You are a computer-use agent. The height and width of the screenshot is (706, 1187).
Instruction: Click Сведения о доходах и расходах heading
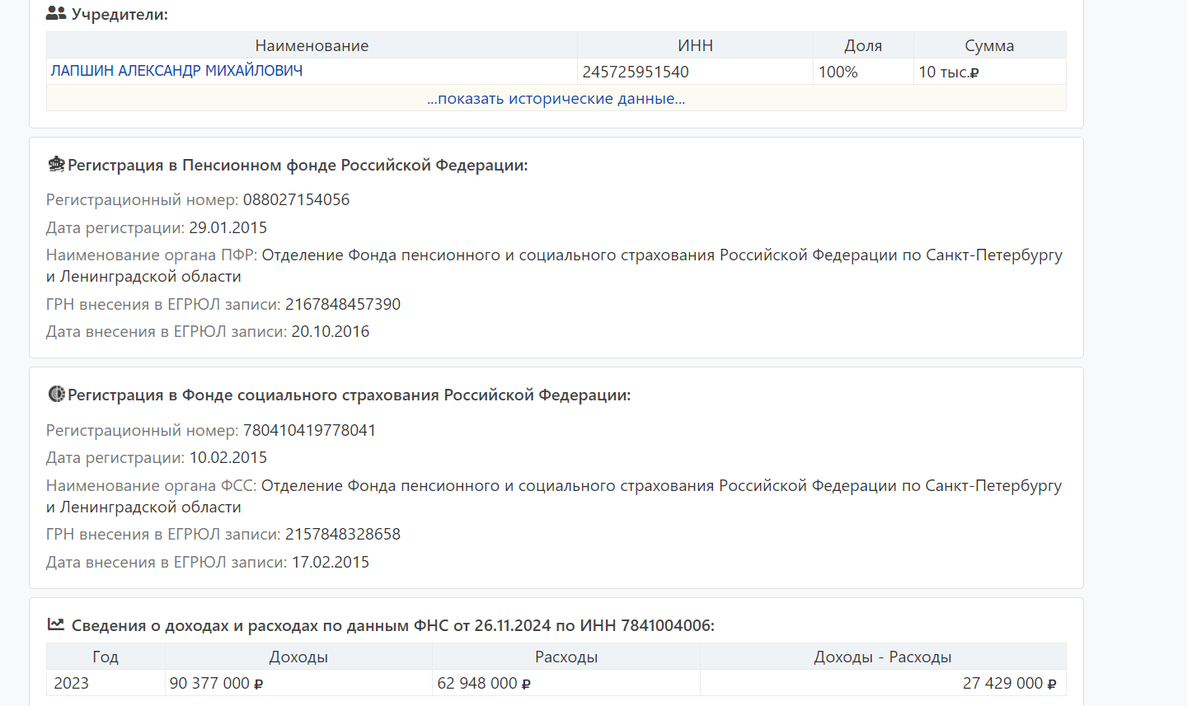[x=393, y=625]
